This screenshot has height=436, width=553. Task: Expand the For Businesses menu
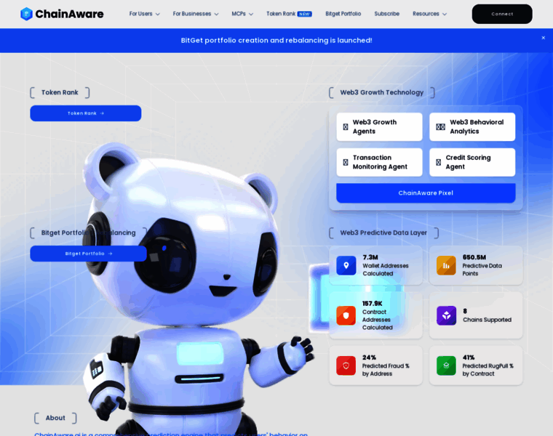tap(196, 14)
